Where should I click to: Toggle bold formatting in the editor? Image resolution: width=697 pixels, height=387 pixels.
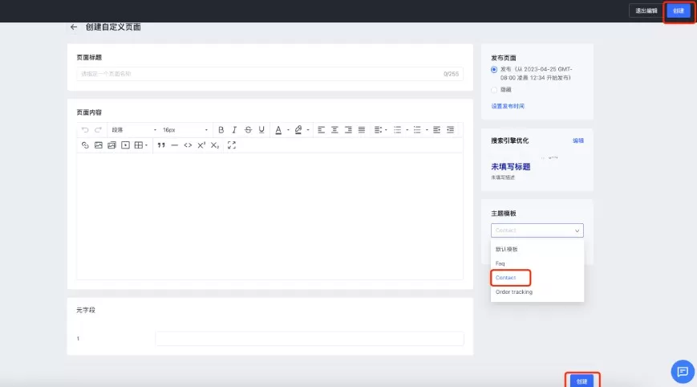click(221, 129)
